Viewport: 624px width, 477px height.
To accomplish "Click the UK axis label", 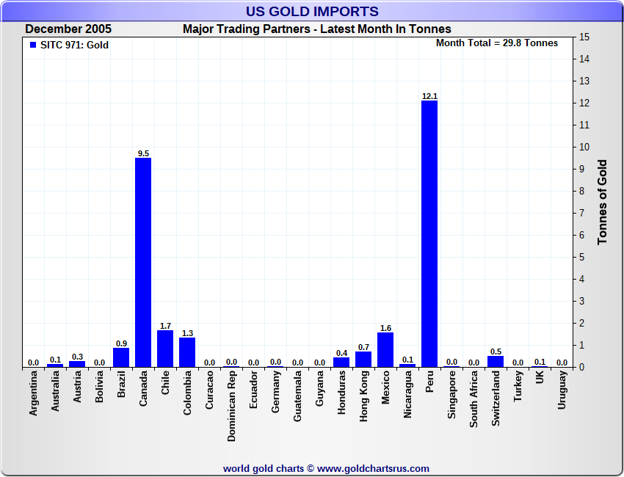I will pos(540,377).
